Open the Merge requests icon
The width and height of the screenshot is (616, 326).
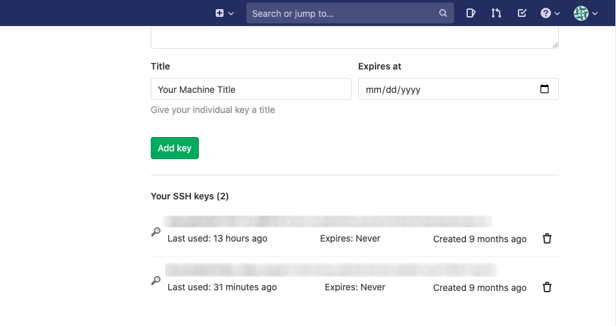(496, 13)
